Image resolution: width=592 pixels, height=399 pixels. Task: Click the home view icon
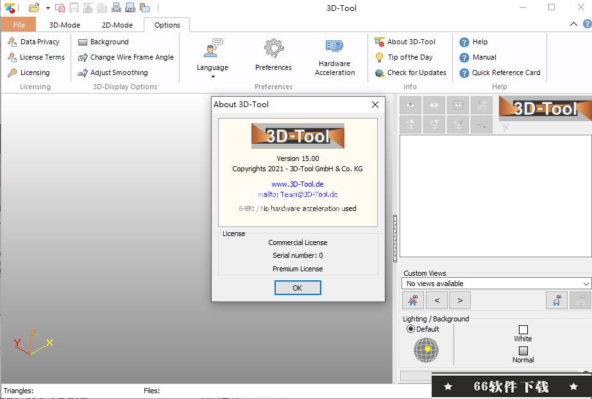(413, 300)
